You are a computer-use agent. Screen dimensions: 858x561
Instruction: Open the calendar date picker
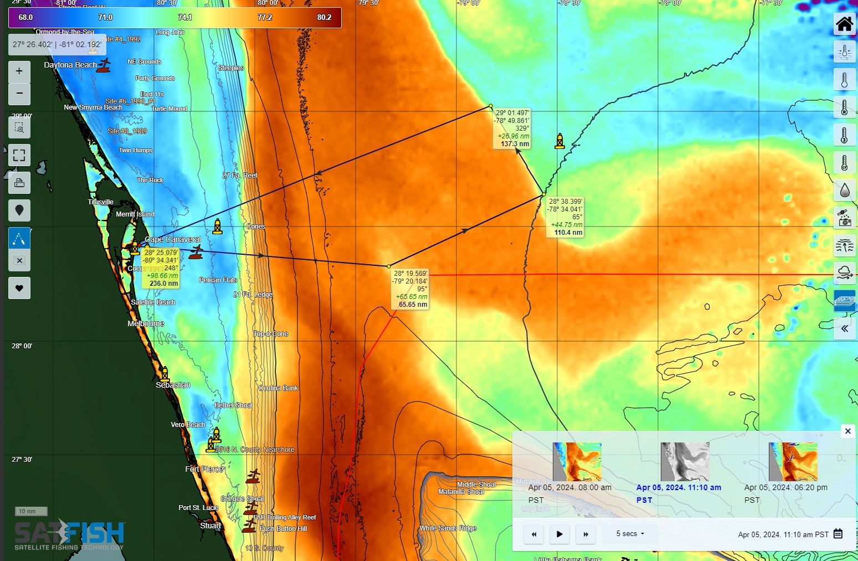838,534
